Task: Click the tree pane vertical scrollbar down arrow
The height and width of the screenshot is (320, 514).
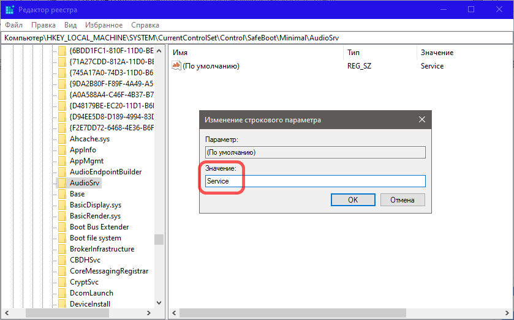Action: point(159,302)
